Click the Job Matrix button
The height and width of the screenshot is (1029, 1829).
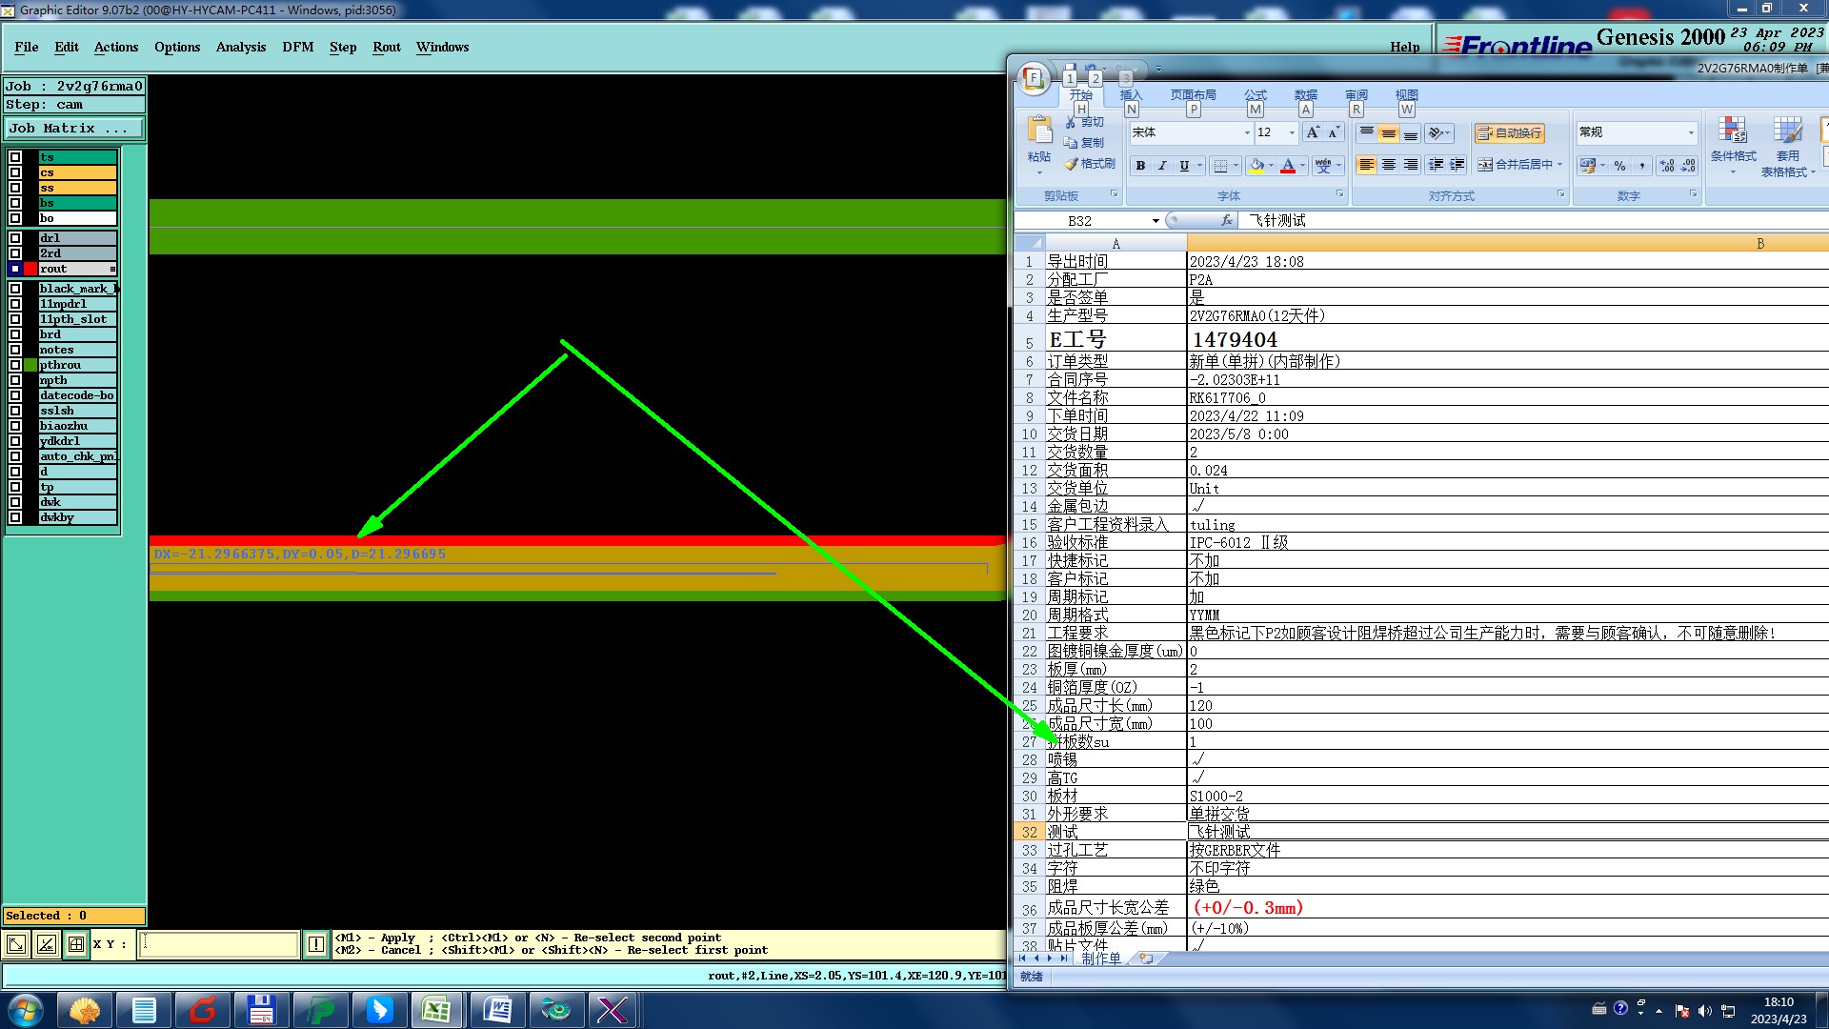74,128
